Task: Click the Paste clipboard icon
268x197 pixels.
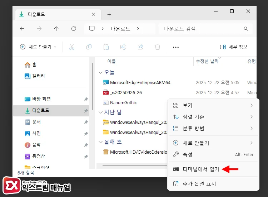Action: [x=106, y=47]
